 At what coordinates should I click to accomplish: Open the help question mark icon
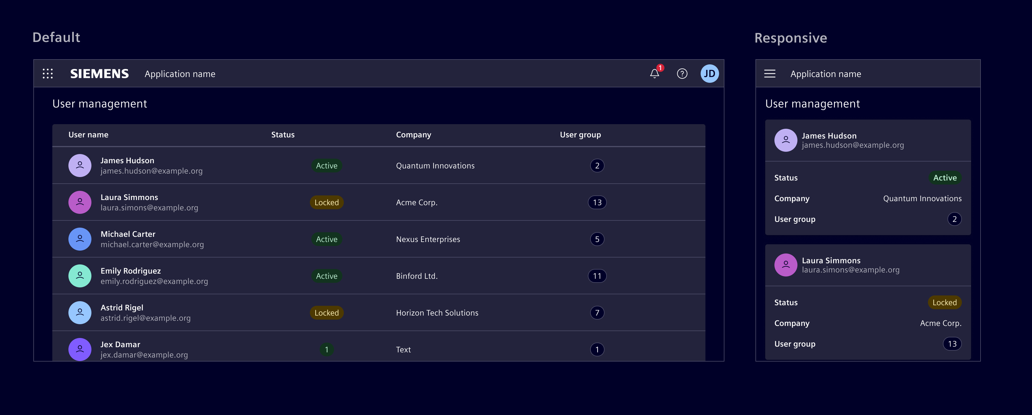tap(682, 74)
